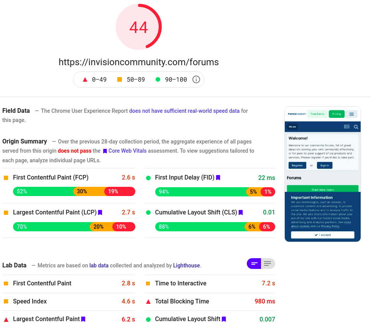The image size is (371, 328).
Task: Click the 'I accept' cookie button in the preview
Action: 323,235
